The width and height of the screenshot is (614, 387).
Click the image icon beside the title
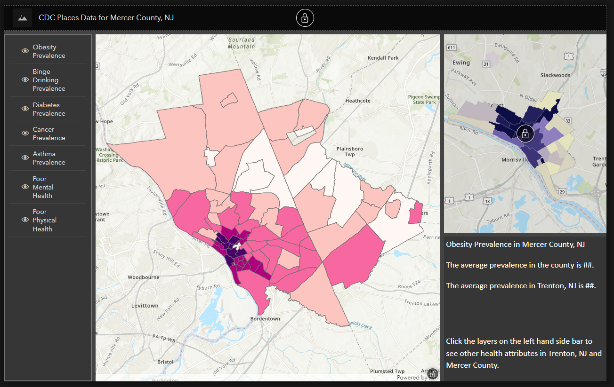point(22,17)
